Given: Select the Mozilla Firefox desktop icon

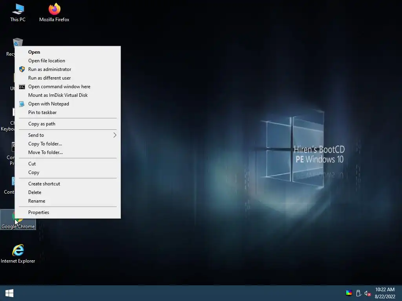Looking at the screenshot, I should [x=54, y=12].
